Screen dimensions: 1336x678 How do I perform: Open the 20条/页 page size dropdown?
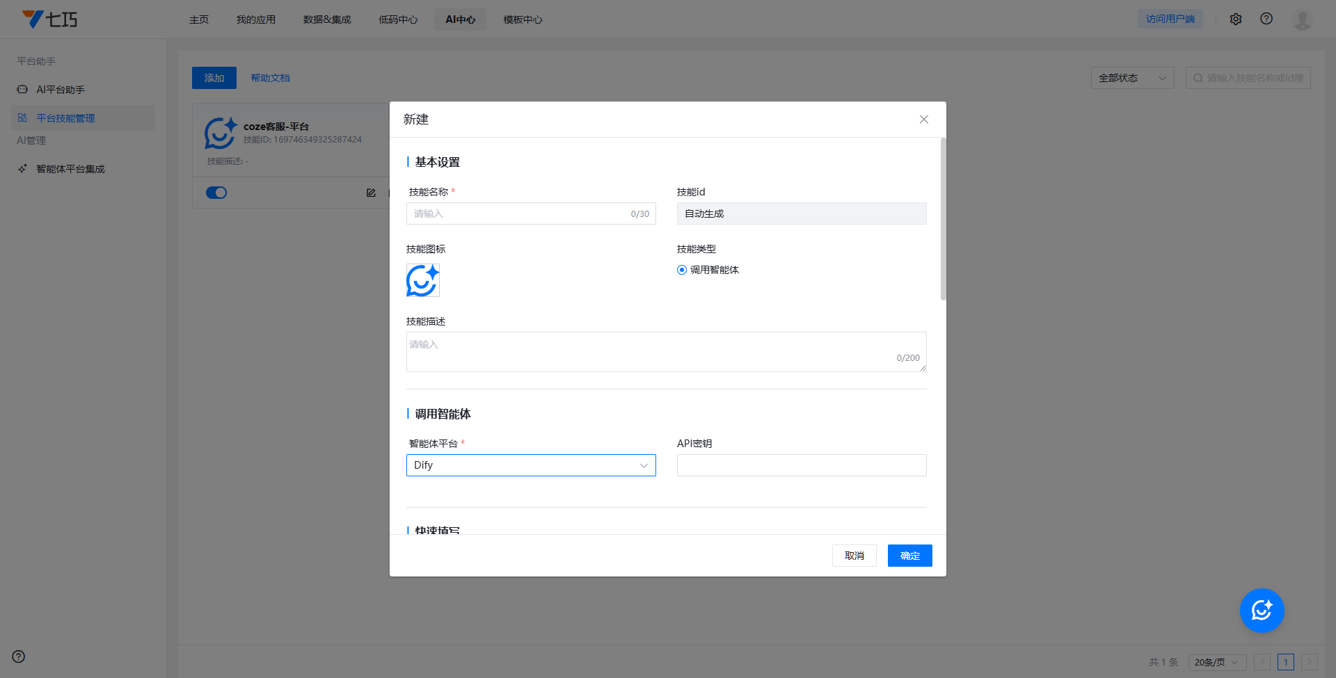tap(1216, 662)
